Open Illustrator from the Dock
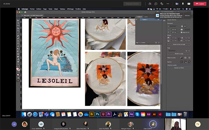 (154, 114)
